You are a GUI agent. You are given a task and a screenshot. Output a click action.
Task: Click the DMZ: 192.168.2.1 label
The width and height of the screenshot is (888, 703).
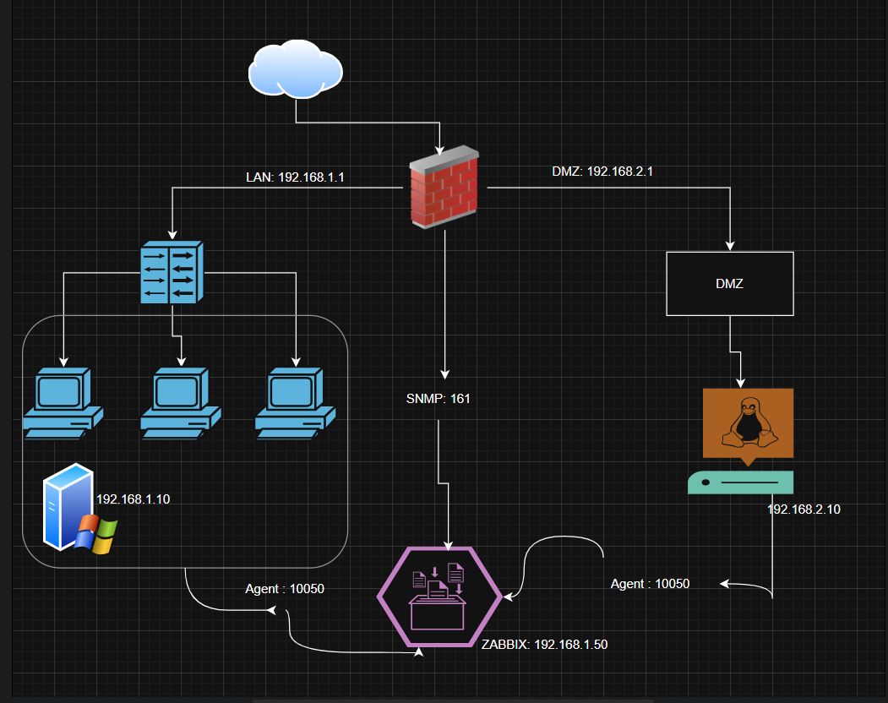pos(602,172)
